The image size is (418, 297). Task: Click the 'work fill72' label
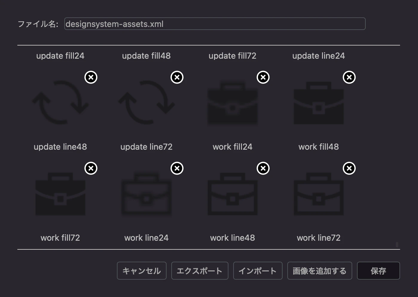pyautogui.click(x=60, y=238)
